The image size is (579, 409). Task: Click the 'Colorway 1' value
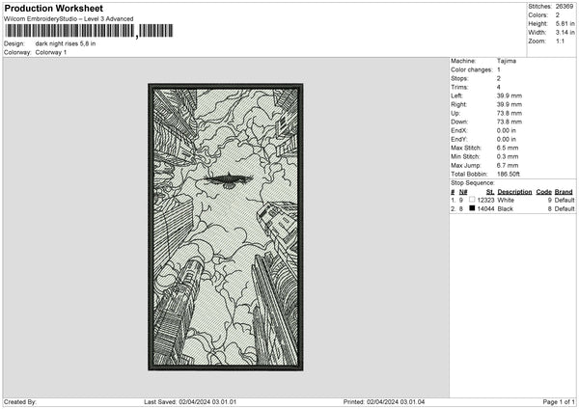click(51, 52)
